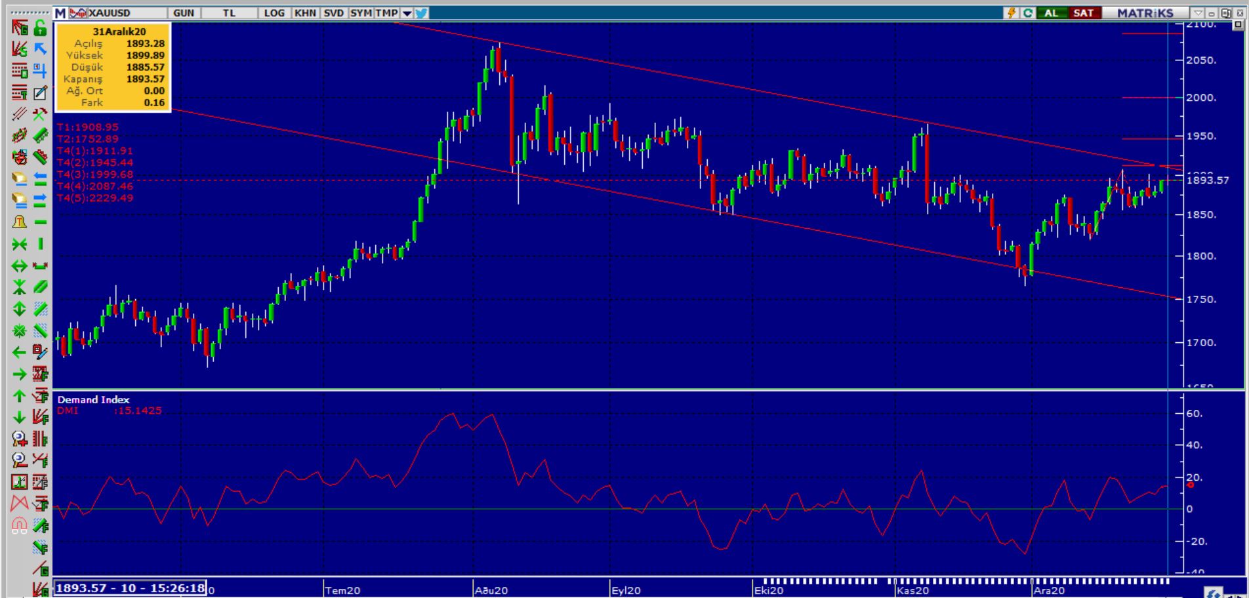Click the green AL buy button
This screenshot has width=1249, height=598.
click(1052, 12)
